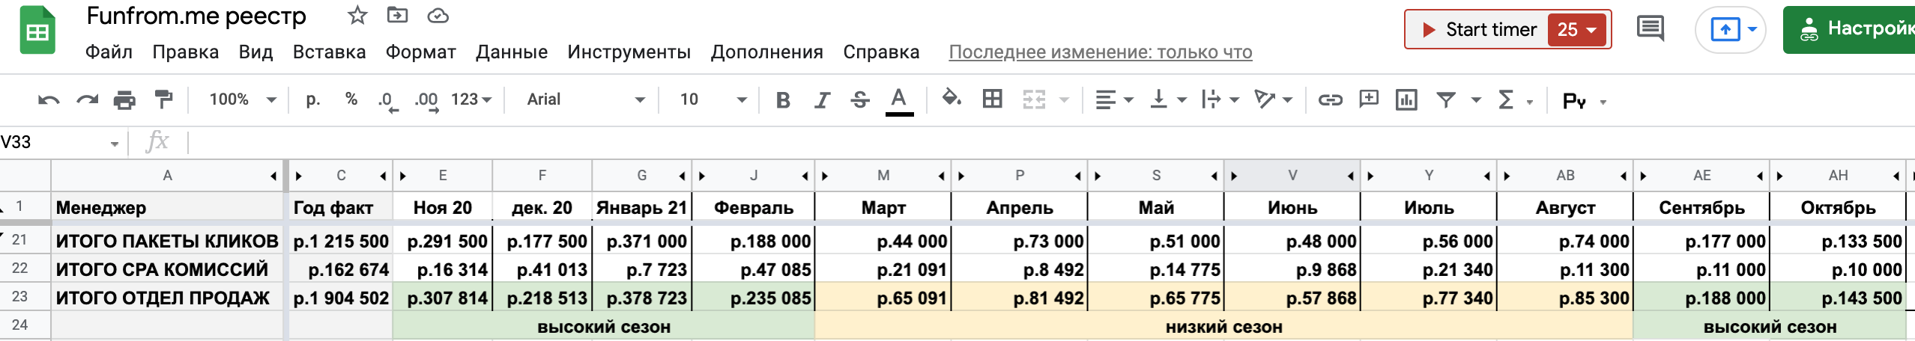Toggle bold formatting

click(783, 100)
